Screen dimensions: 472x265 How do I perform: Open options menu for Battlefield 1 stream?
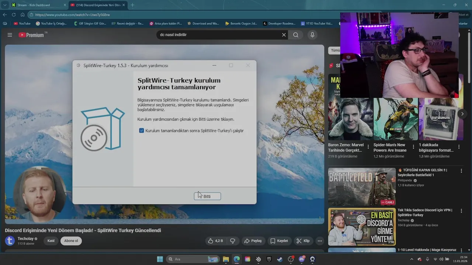[461, 171]
